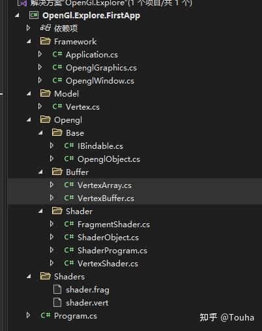
Task: Select Vertex.cs in the Model folder
Action: pos(83,107)
